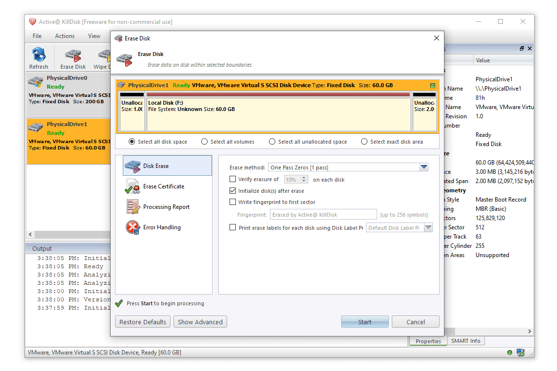The width and height of the screenshot is (557, 371).
Task: Click the Erase Disk toolbar icon
Action: tap(73, 58)
